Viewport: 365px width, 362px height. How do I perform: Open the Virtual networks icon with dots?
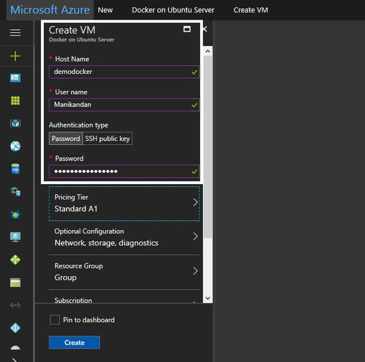[x=15, y=305]
